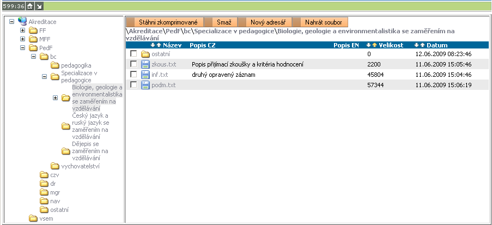Click the Nahrát soubor button
The image size is (492, 225).
point(323,22)
